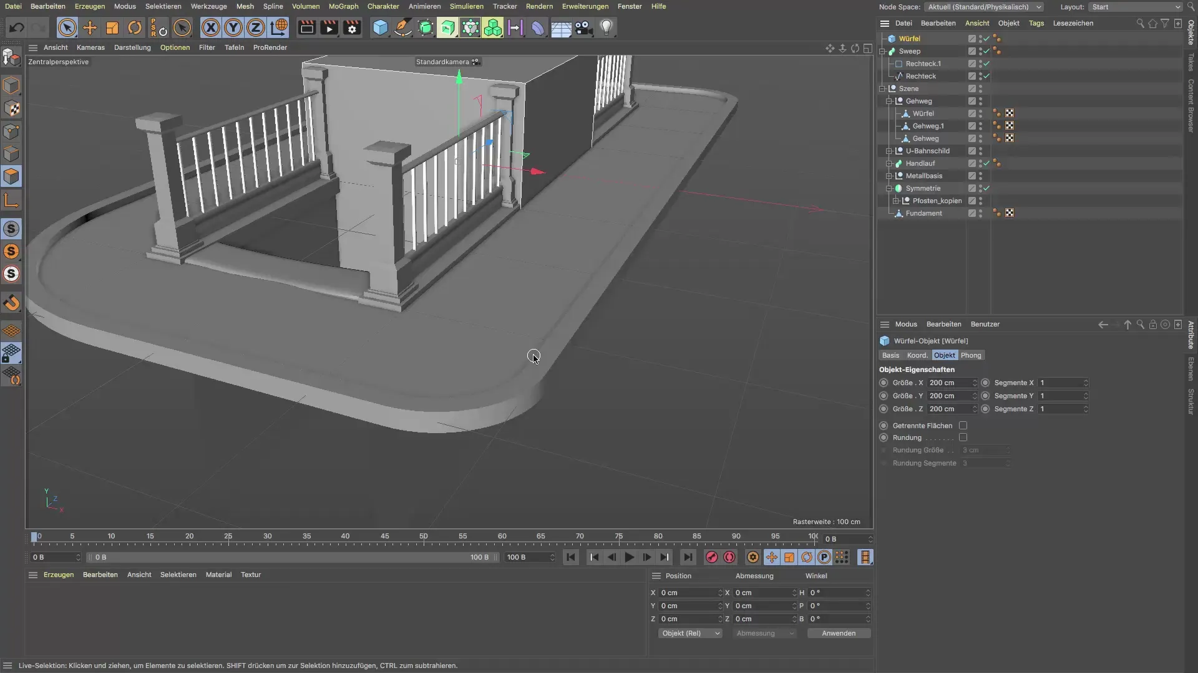The image size is (1198, 673).
Task: Click the axis tool L icon
Action: 11,200
